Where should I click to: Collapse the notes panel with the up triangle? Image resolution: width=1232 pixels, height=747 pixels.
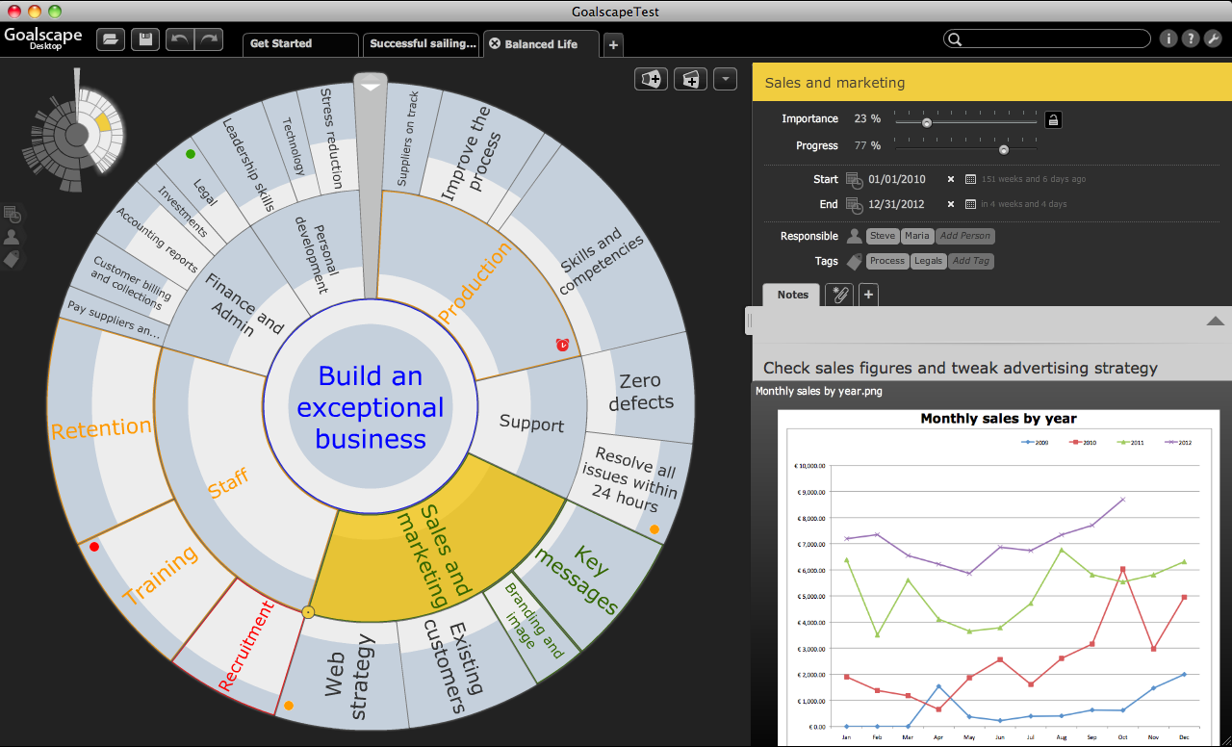[1215, 322]
